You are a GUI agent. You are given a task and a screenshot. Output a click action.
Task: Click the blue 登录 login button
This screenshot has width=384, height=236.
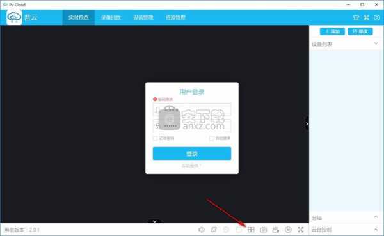(192, 153)
